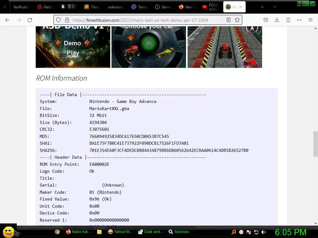
Task: Switch to the Verification tab
Action: pyautogui.click(x=21, y=7)
